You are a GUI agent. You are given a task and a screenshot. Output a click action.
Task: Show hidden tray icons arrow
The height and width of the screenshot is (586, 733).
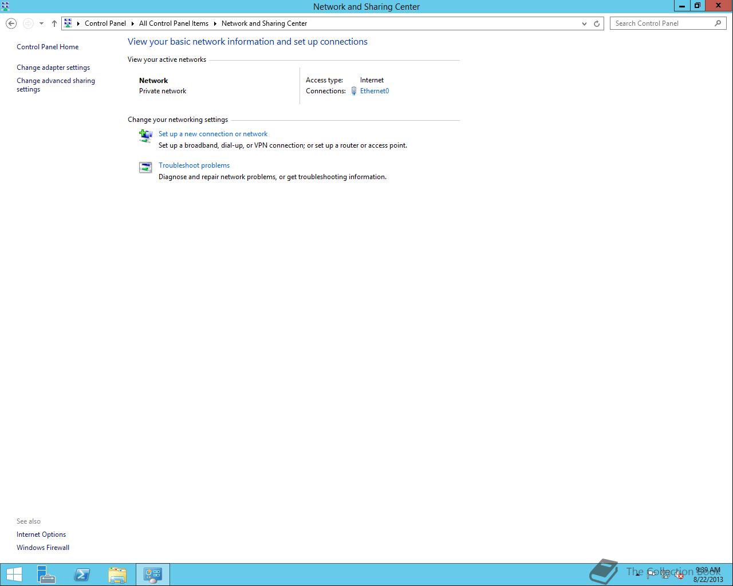point(637,575)
